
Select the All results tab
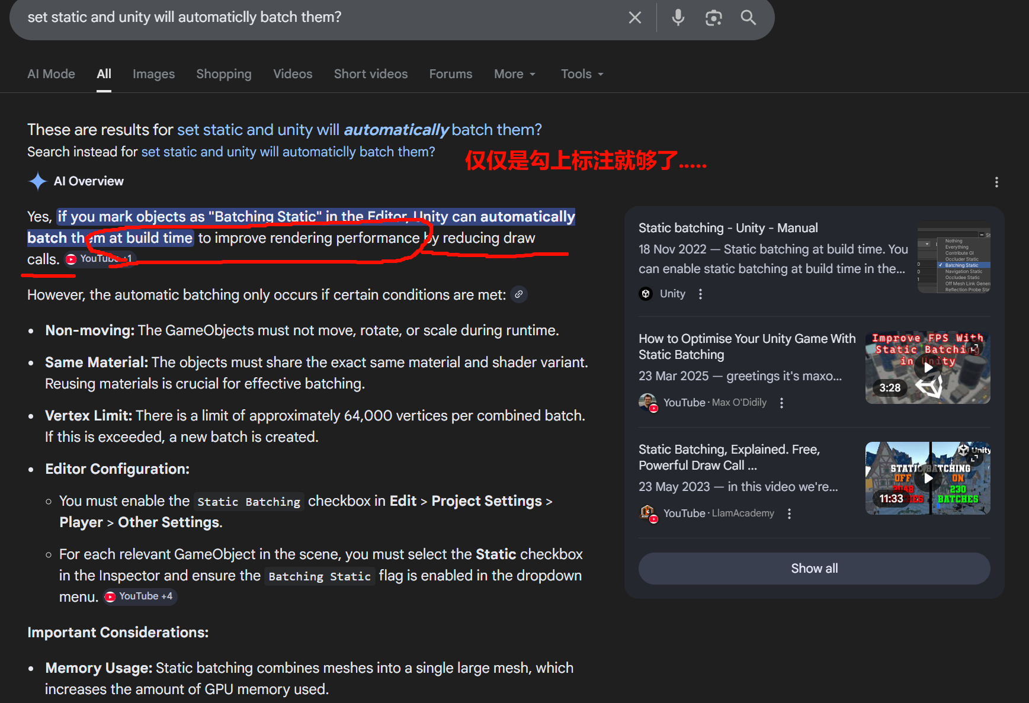(104, 74)
